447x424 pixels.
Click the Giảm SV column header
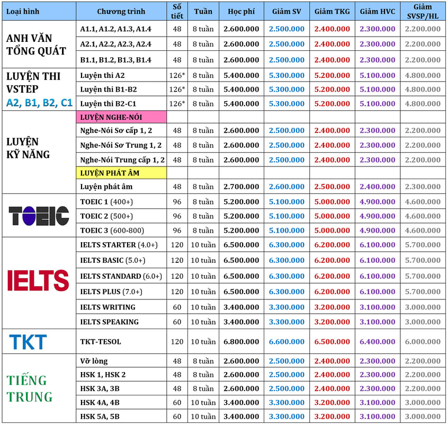pos(287,11)
